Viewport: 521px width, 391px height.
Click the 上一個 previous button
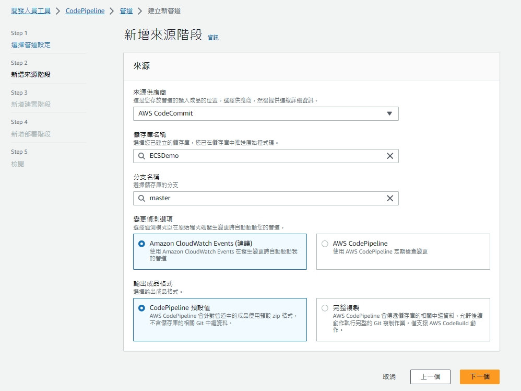click(430, 377)
